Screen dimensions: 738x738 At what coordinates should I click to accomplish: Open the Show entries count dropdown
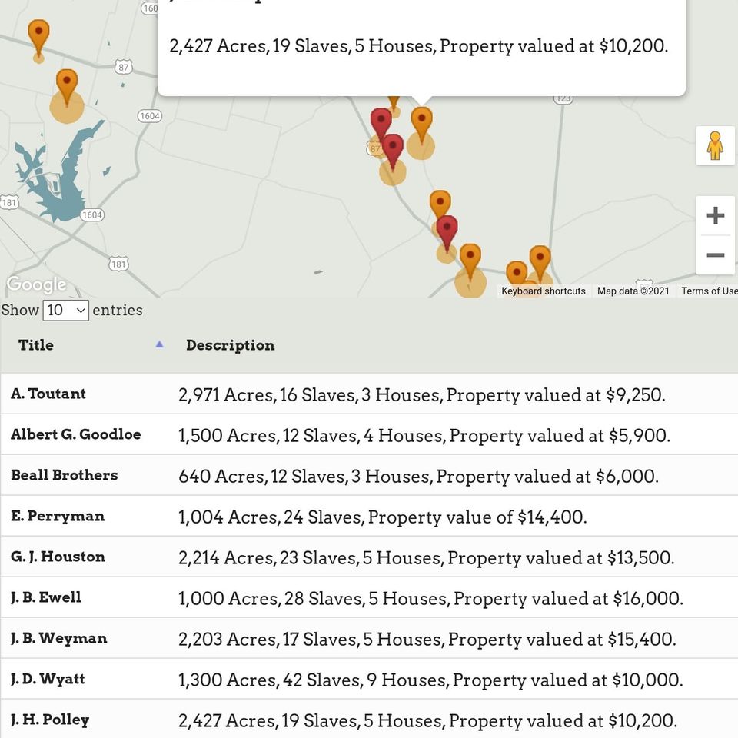(x=65, y=311)
